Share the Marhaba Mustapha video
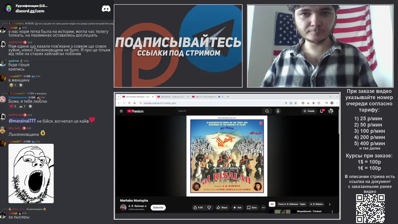Screen dimensions: 398x224 click(x=222, y=208)
